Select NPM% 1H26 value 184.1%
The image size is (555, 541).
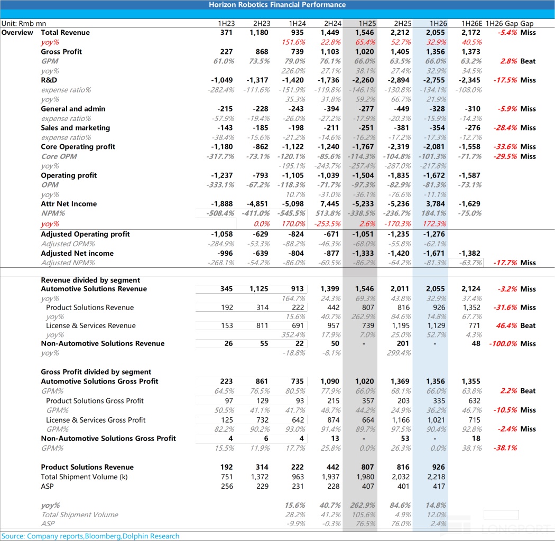click(434, 213)
